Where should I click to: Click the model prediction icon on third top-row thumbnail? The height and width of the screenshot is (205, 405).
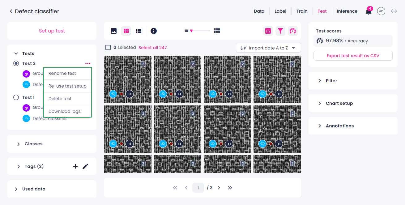(213, 94)
